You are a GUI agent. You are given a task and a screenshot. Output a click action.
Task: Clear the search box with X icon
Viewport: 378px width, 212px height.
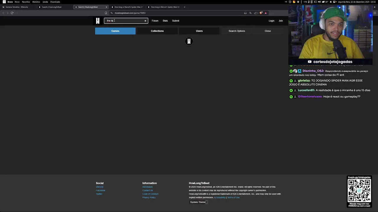pyautogui.click(x=145, y=21)
